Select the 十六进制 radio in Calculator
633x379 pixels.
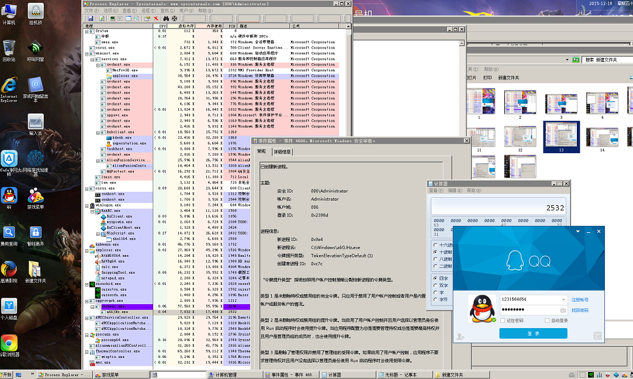click(435, 245)
